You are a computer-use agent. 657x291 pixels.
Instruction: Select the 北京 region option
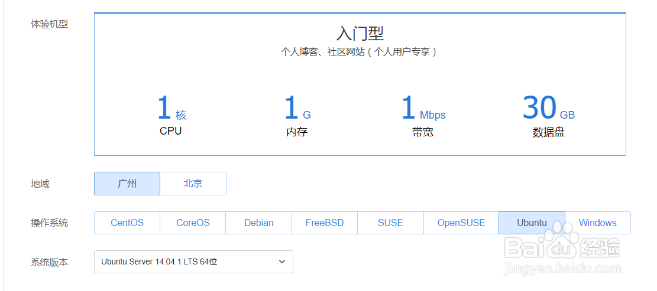(193, 184)
